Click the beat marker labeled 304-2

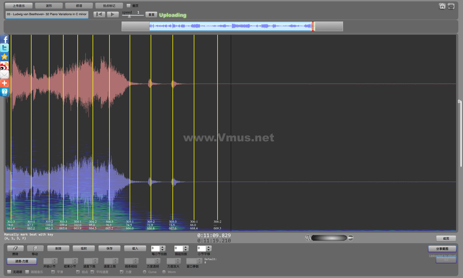93,127
